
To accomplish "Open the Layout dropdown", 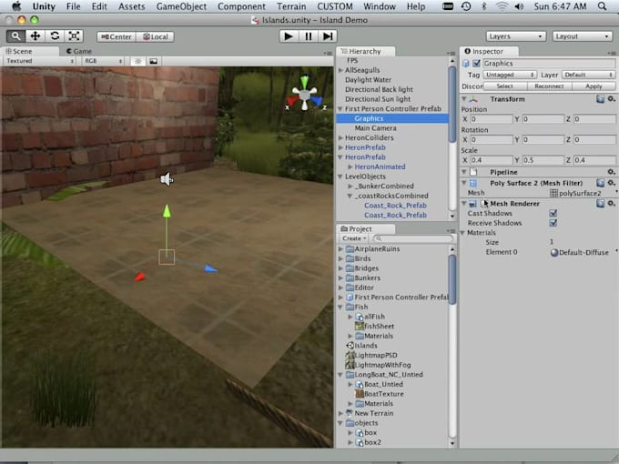I will point(583,36).
